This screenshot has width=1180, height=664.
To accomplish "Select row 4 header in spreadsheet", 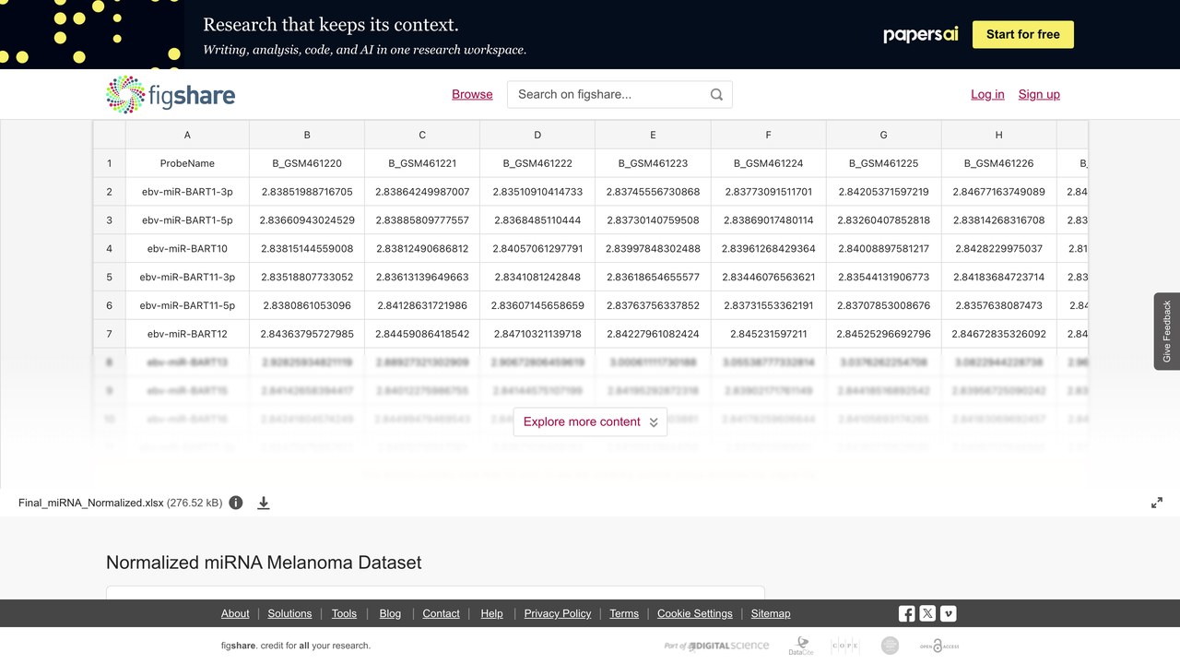I will tap(109, 248).
